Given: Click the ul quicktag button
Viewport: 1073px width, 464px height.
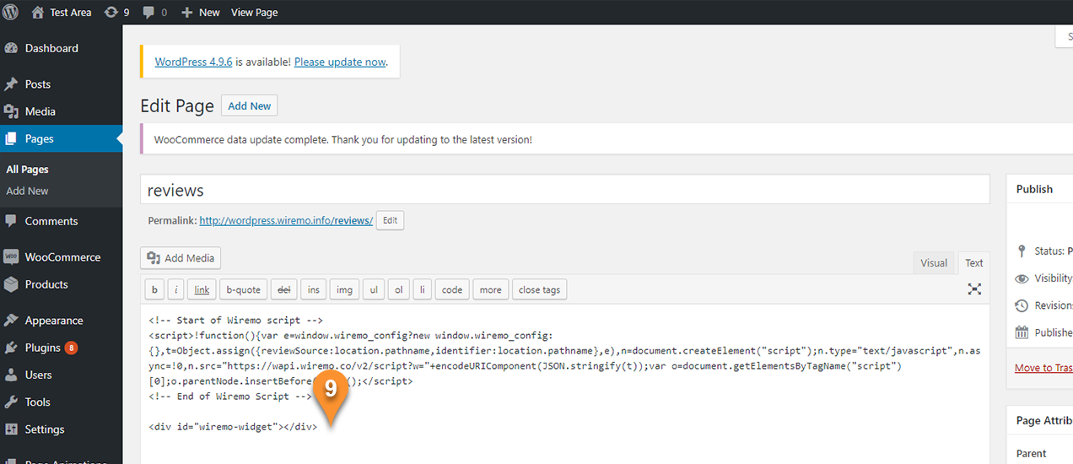Looking at the screenshot, I should (374, 289).
